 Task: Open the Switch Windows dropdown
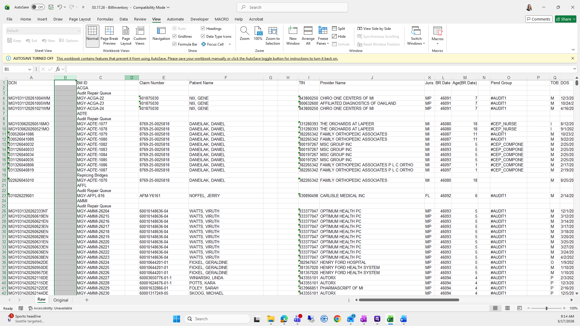tap(416, 36)
